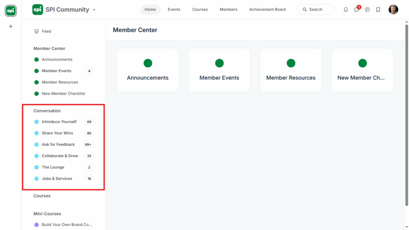This screenshot has width=409, height=230.
Task: Open the chat threads icon
Action: pos(367,10)
